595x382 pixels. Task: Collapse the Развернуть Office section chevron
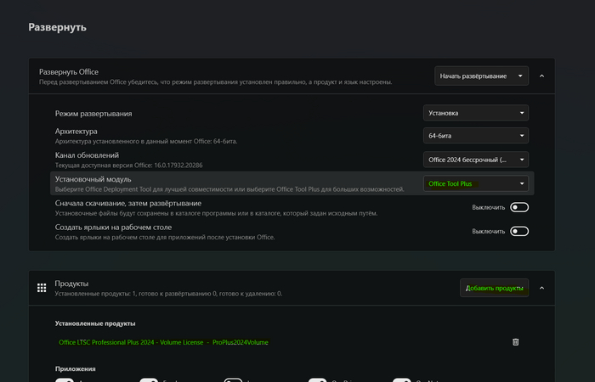click(542, 76)
